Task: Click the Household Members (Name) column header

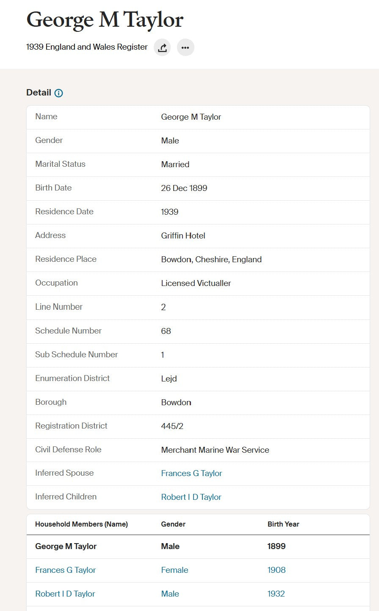Action: [81, 524]
